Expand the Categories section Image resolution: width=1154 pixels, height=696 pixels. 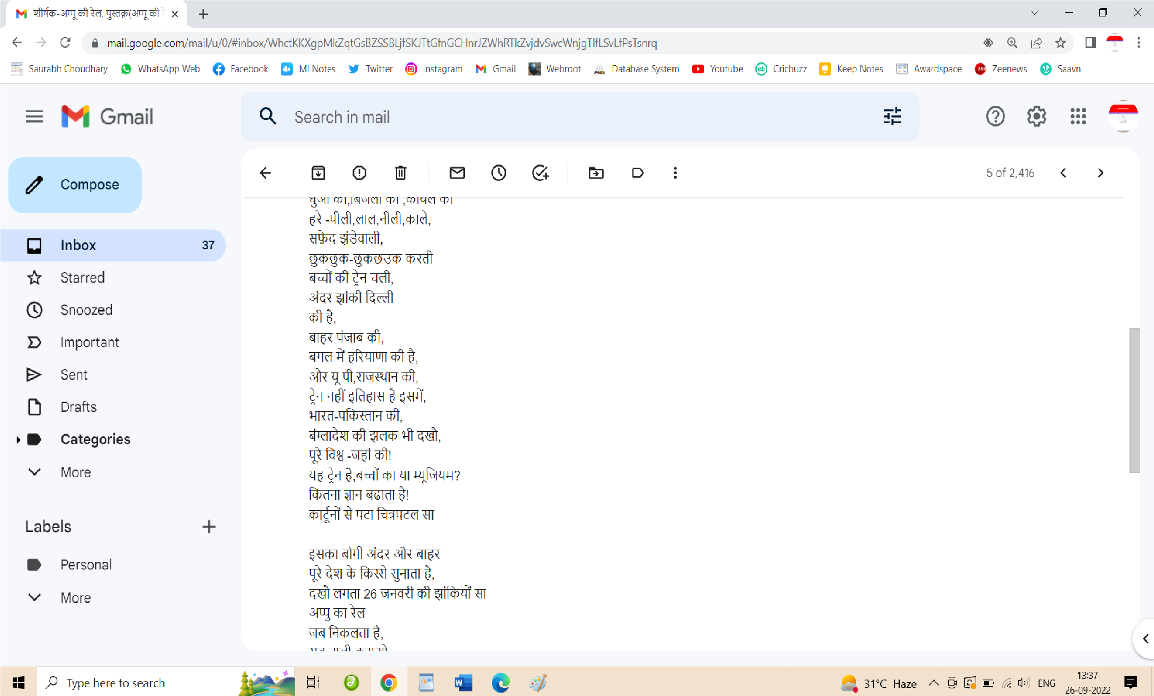(x=18, y=440)
